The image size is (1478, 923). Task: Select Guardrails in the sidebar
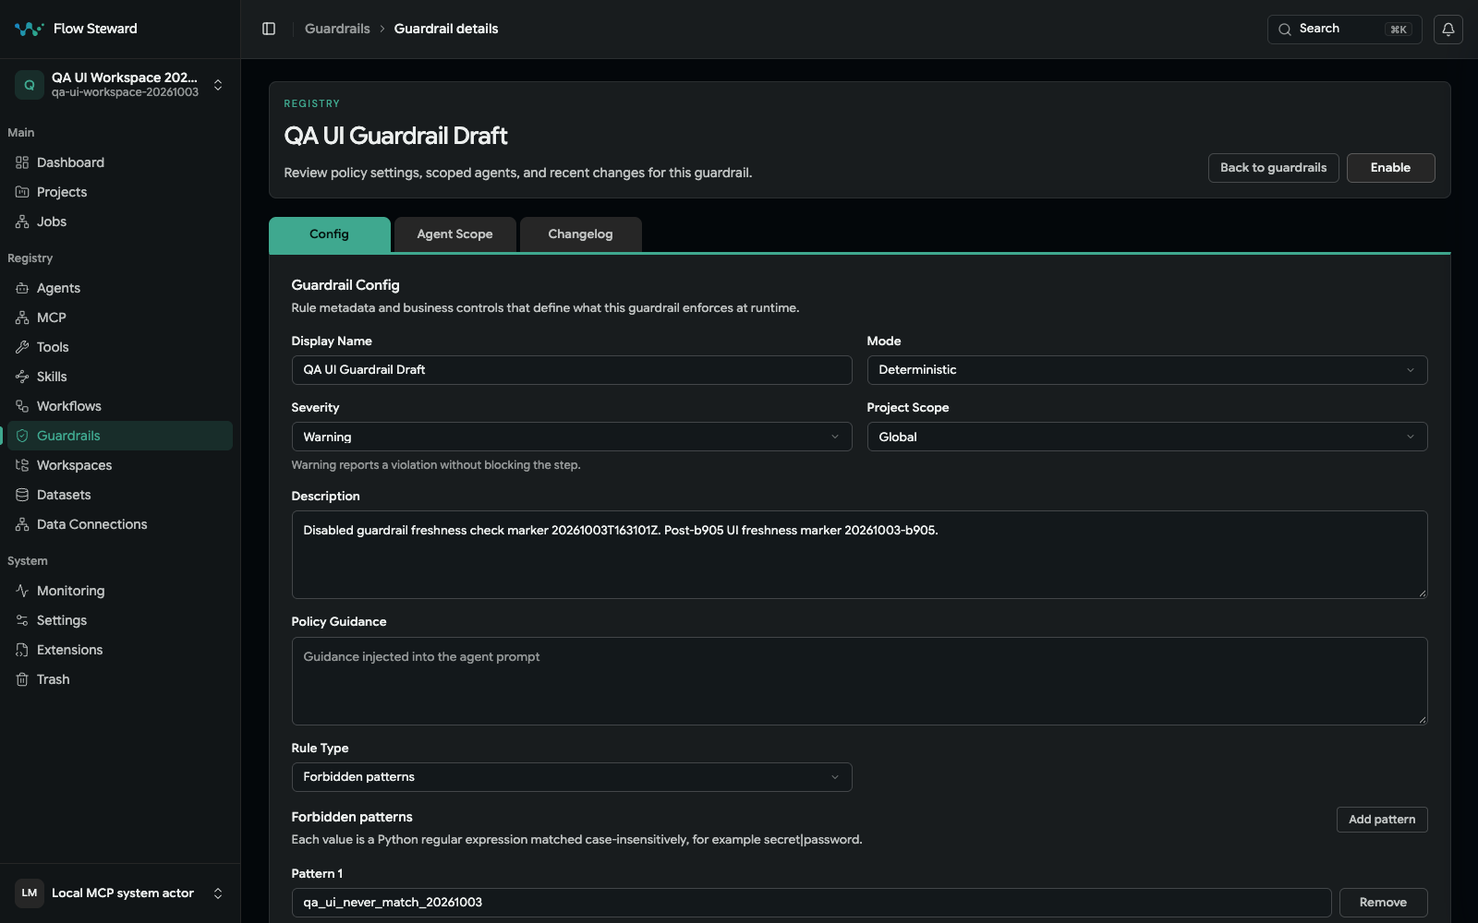(120, 436)
